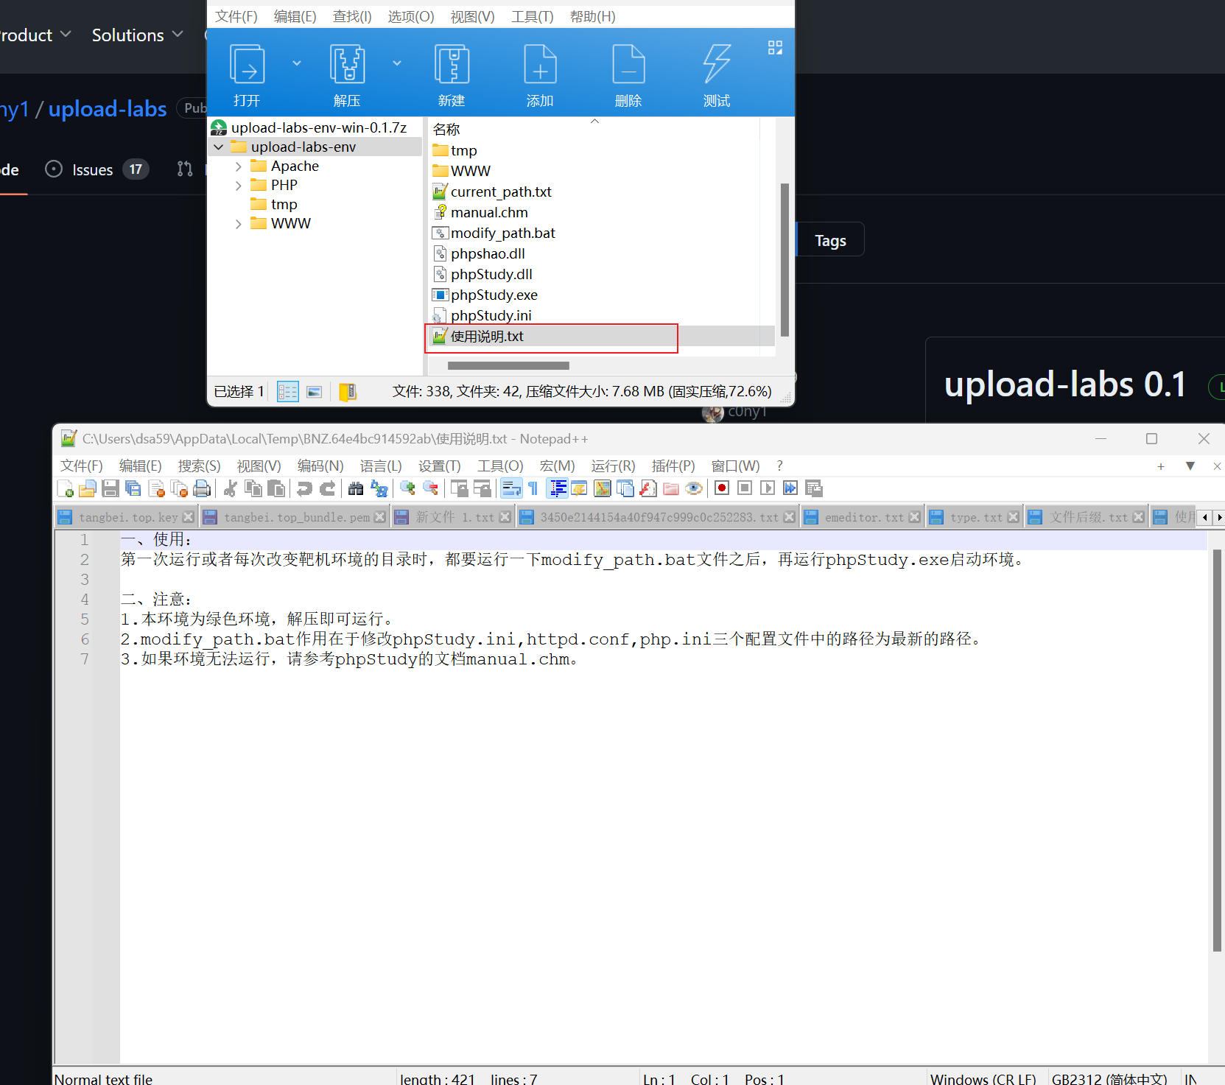Viewport: 1225px width, 1085px height.
Task: Open Notepad++ tab list dropdown triangle
Action: pos(1190,466)
